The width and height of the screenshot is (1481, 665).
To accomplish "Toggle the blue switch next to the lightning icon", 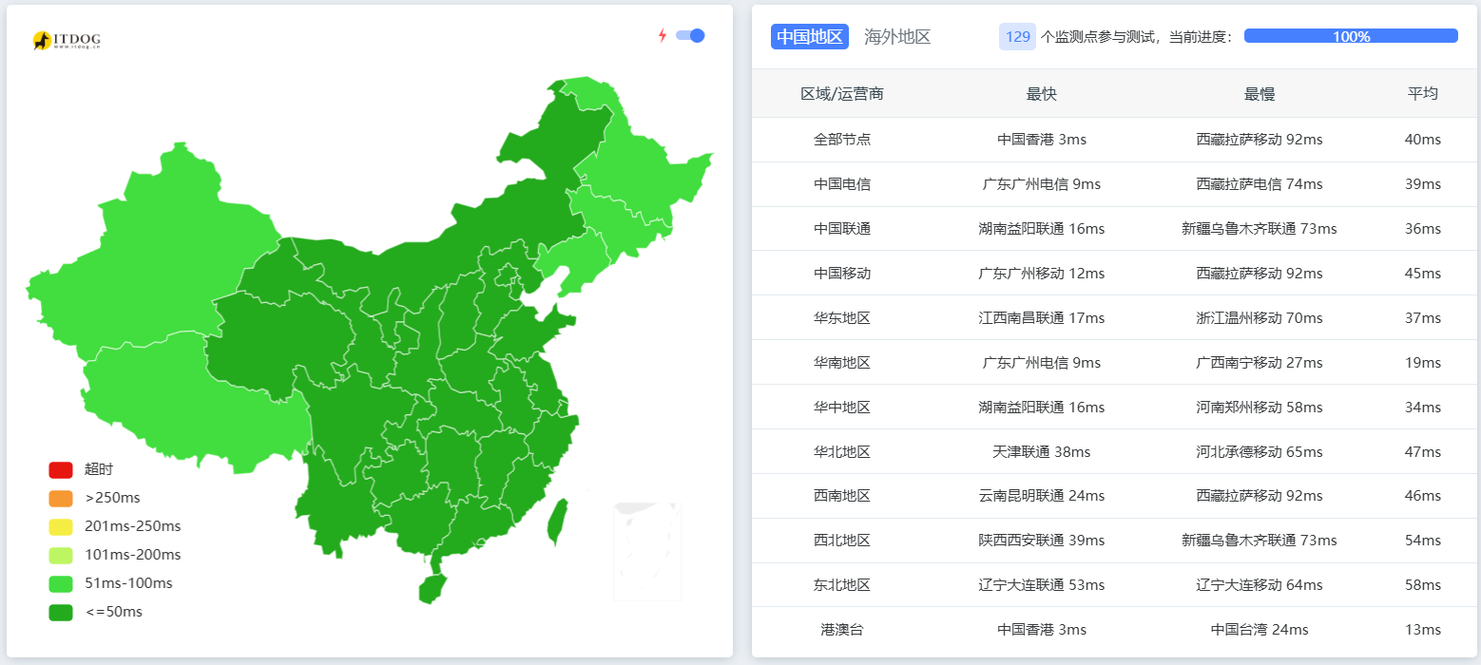I will (688, 35).
